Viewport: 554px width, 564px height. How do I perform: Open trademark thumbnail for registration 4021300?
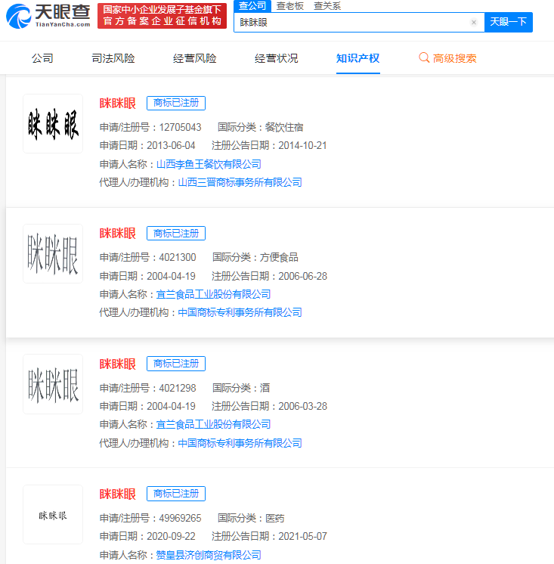[53, 253]
